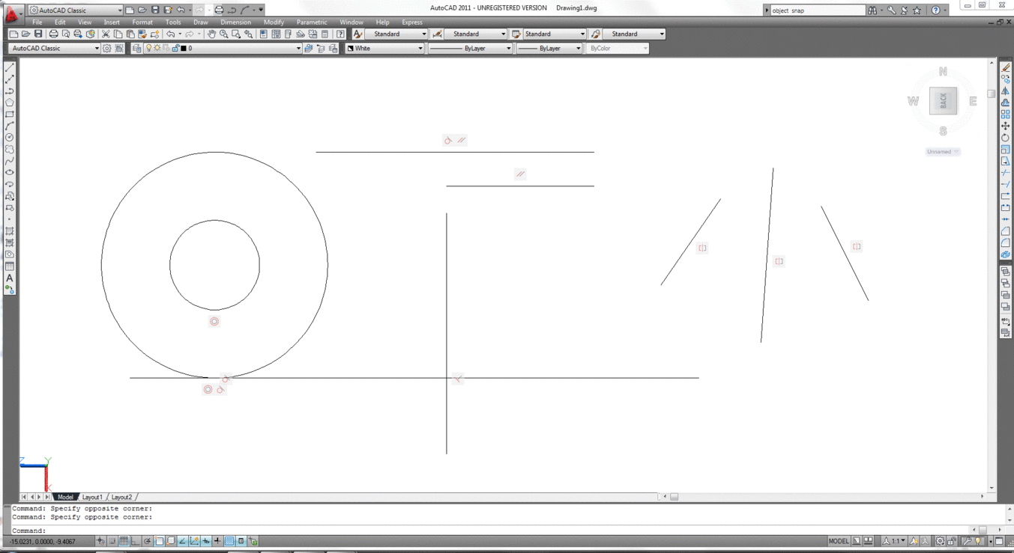This screenshot has width=1014, height=553.
Task: Click the horizontal scrollbar thumb of drawing area
Action: pos(675,497)
